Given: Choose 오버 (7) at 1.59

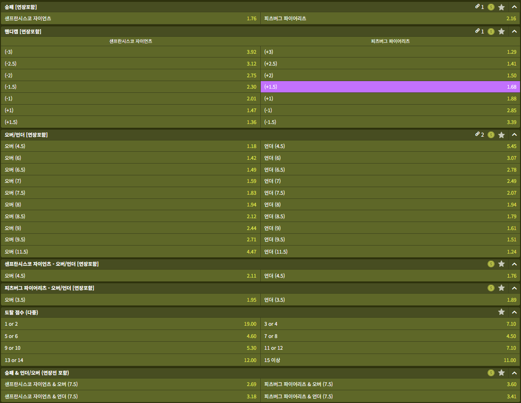Looking at the screenshot, I should 131,181.
